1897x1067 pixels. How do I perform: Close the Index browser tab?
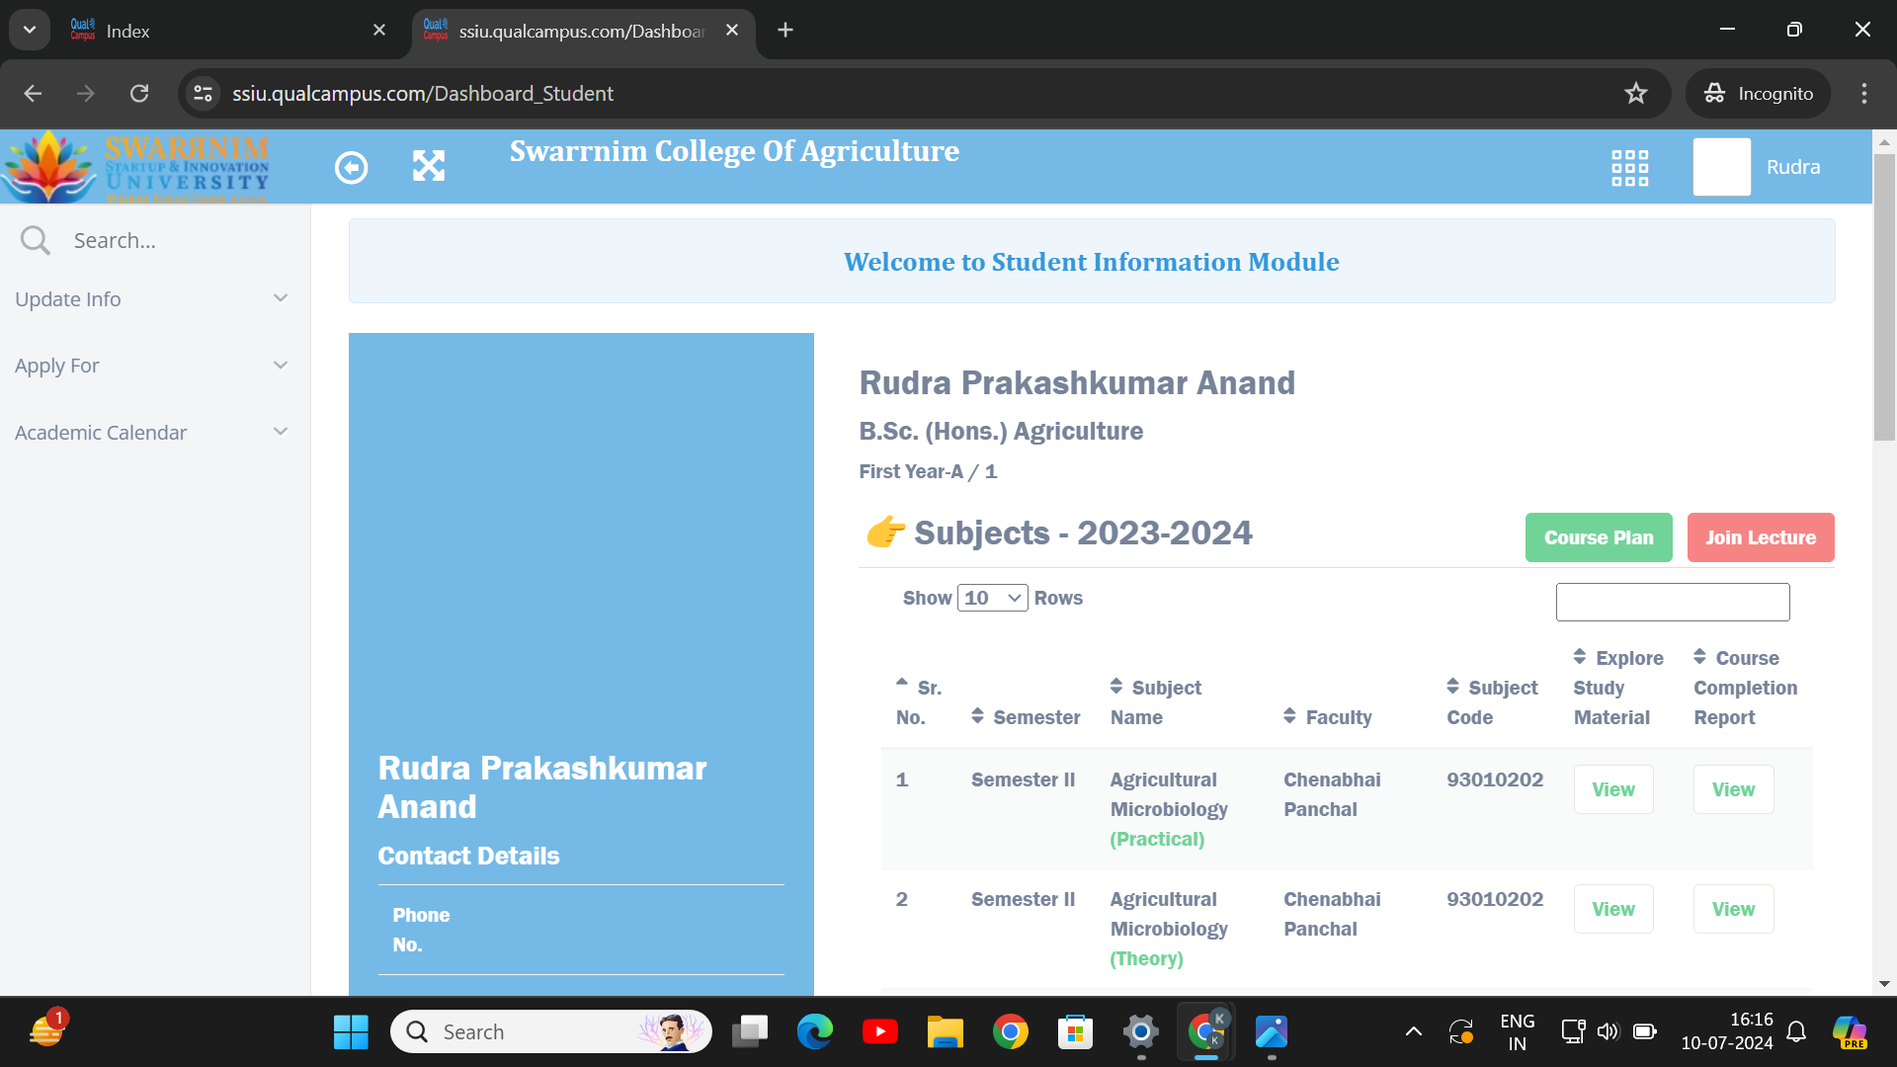[x=379, y=31]
